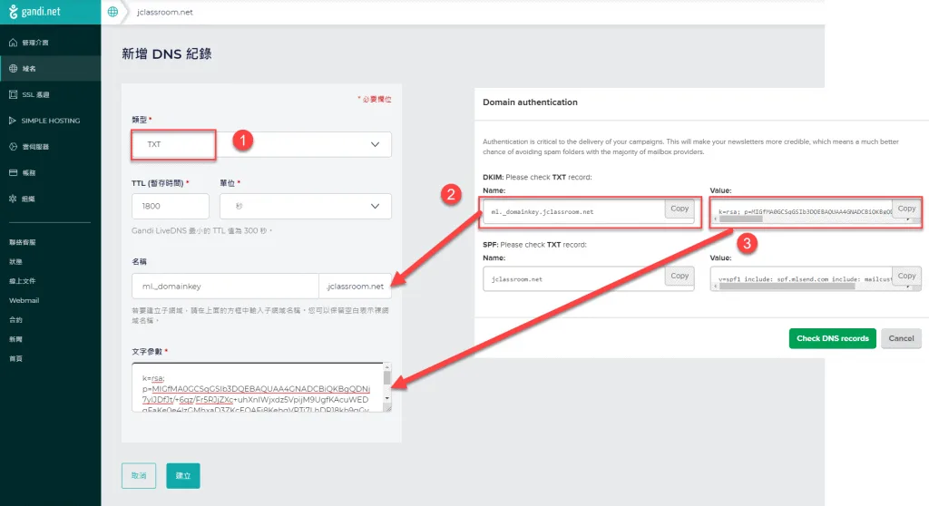Image resolution: width=929 pixels, height=506 pixels.
Task: Click the Check DNS records button
Action: (833, 338)
